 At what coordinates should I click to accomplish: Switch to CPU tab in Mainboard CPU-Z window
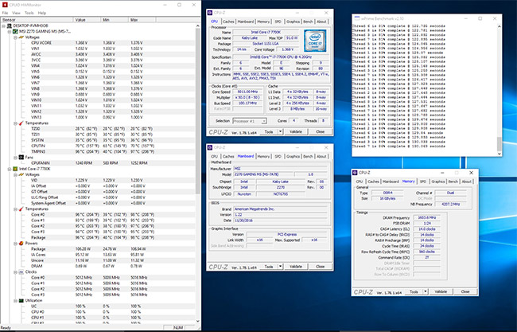pyautogui.click(x=214, y=156)
